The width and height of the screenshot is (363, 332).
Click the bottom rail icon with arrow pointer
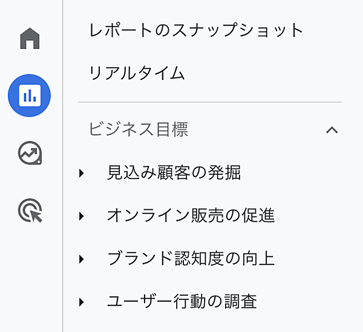tap(30, 210)
